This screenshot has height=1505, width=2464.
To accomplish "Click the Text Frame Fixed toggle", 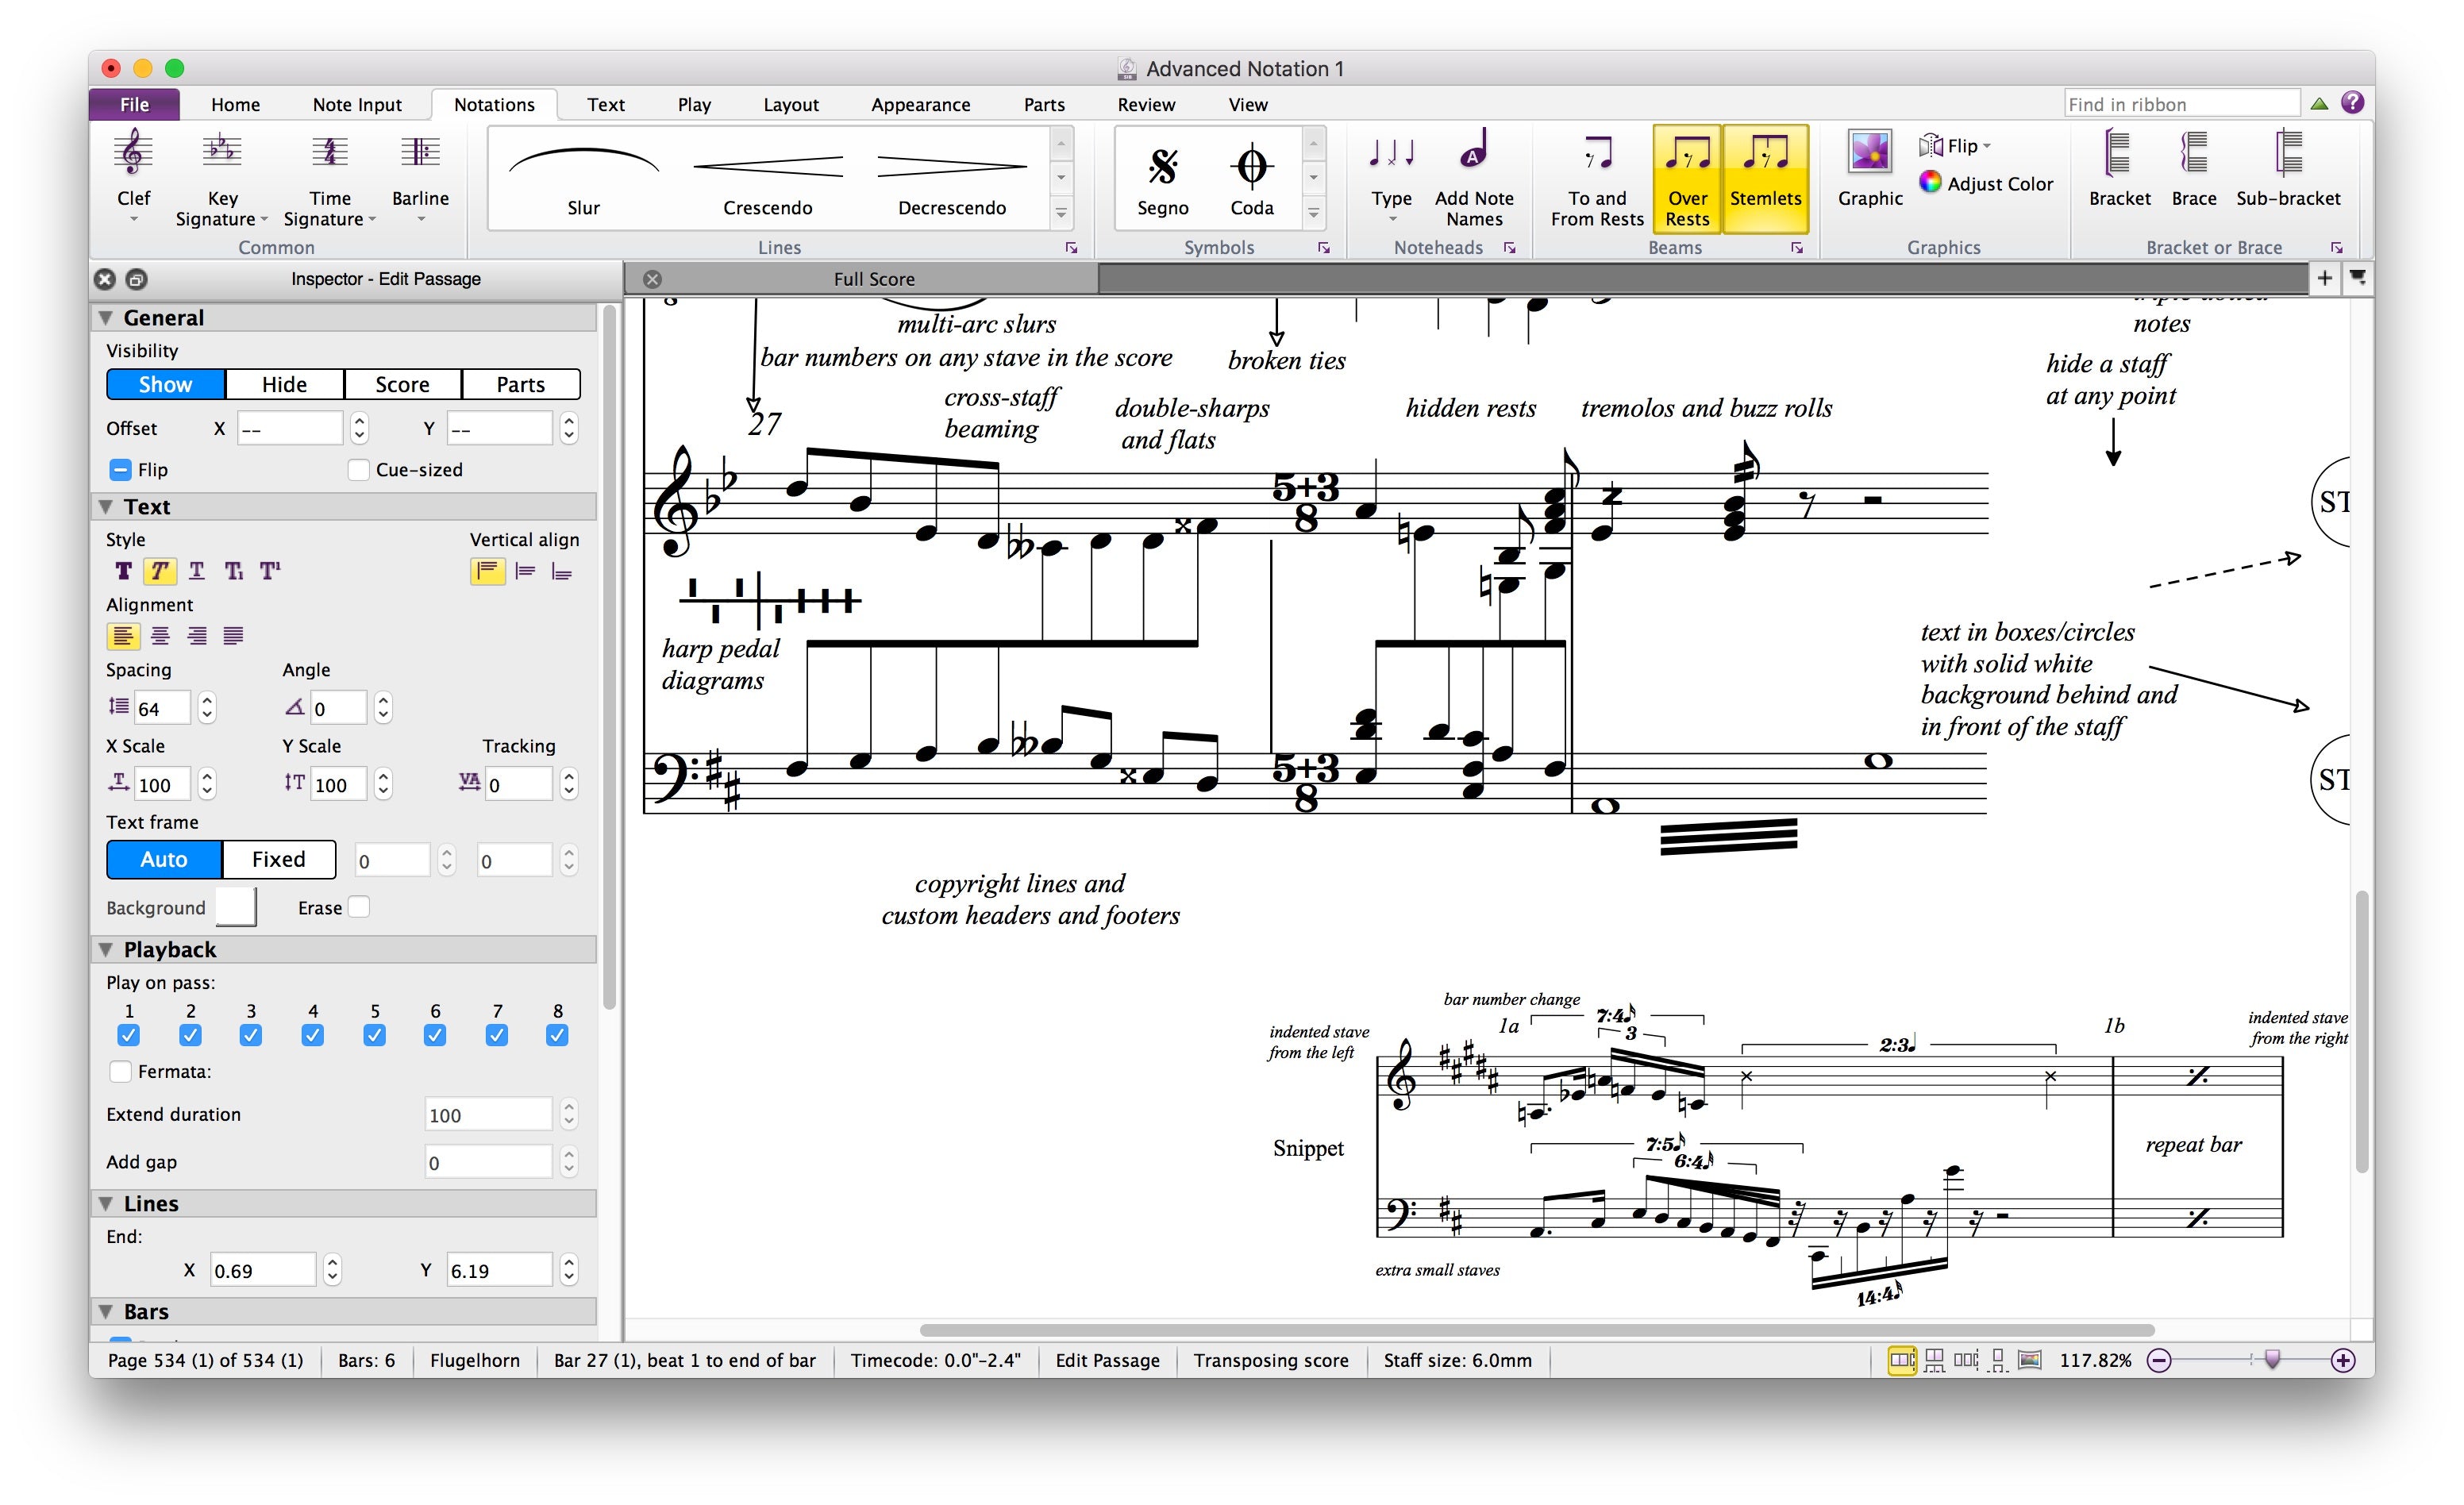I will (278, 857).
